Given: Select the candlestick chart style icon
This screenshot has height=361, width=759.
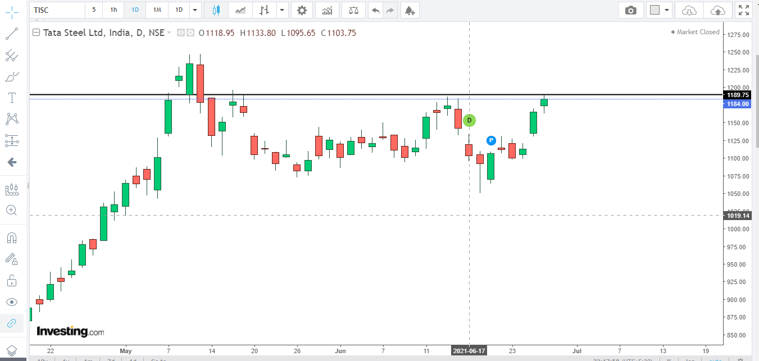Looking at the screenshot, I should [216, 10].
